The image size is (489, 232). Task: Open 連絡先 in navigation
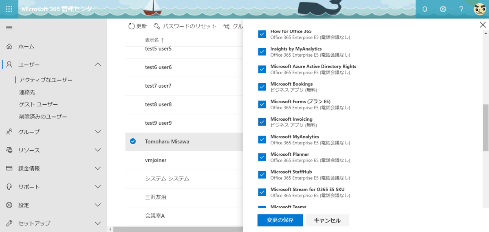(27, 92)
